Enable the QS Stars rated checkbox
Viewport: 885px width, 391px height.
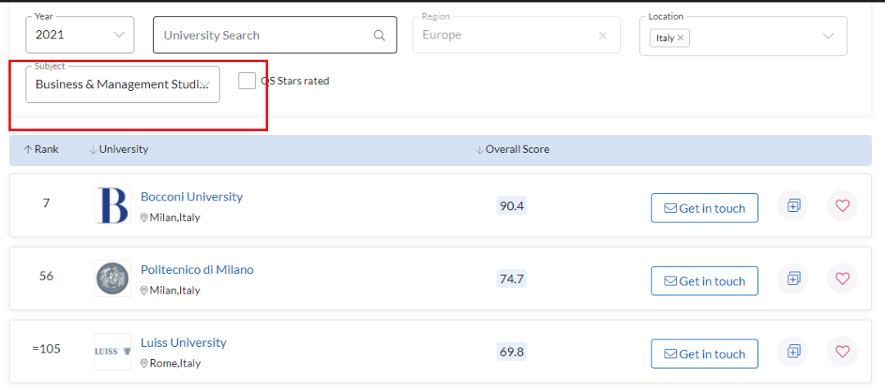point(247,80)
